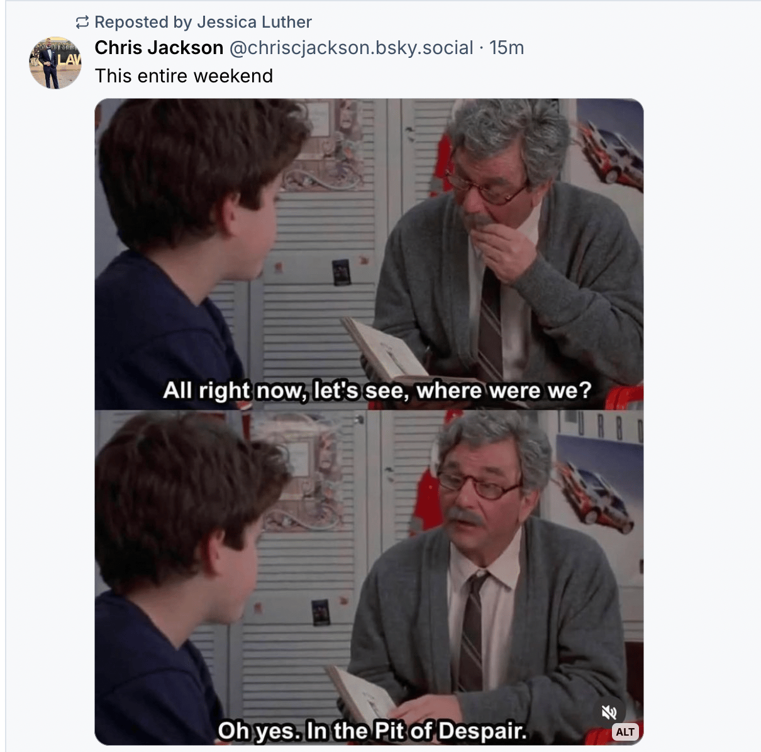Show the ALT text description badge
The image size is (761, 752).
coord(625,732)
